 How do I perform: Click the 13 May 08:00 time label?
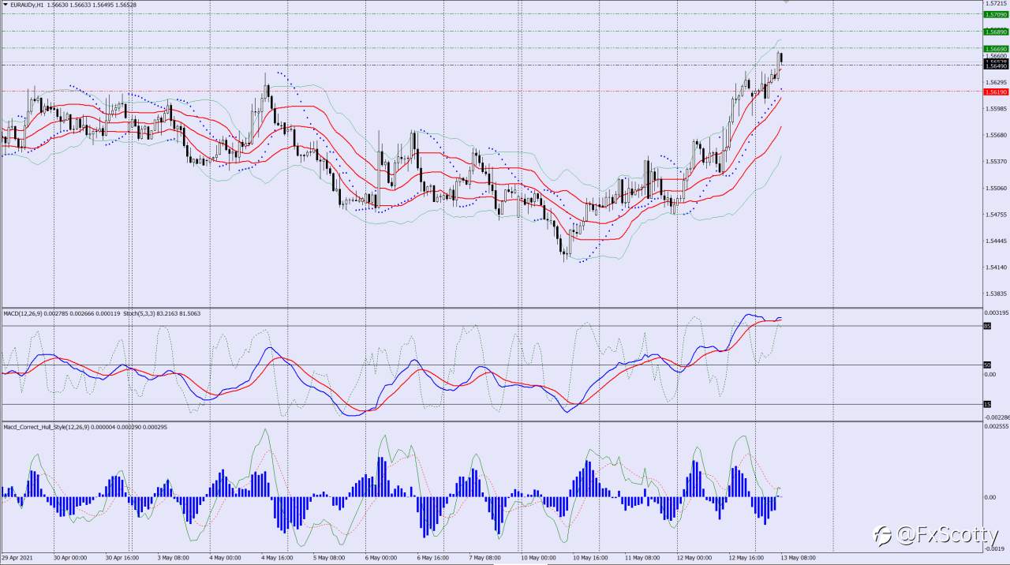(x=798, y=556)
